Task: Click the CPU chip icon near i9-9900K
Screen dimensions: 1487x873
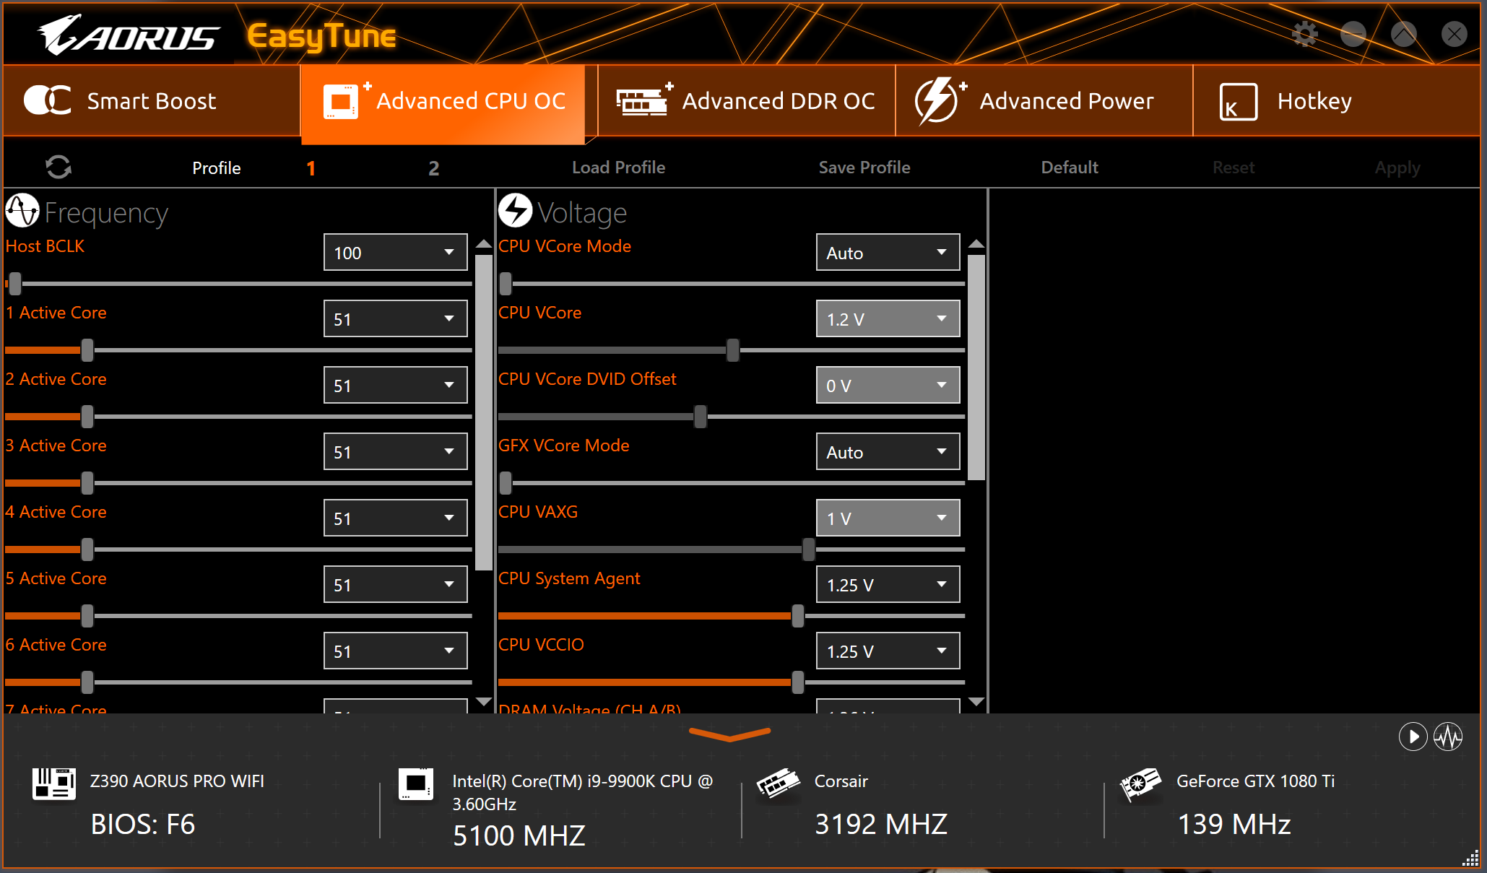Action: click(x=416, y=783)
